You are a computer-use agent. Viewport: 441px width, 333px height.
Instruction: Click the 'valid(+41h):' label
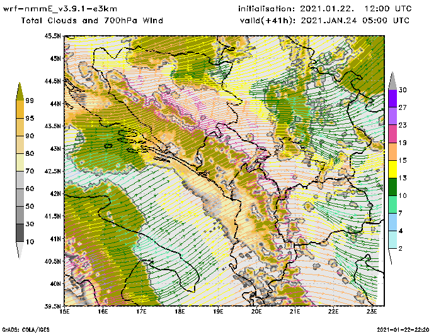click(x=268, y=21)
